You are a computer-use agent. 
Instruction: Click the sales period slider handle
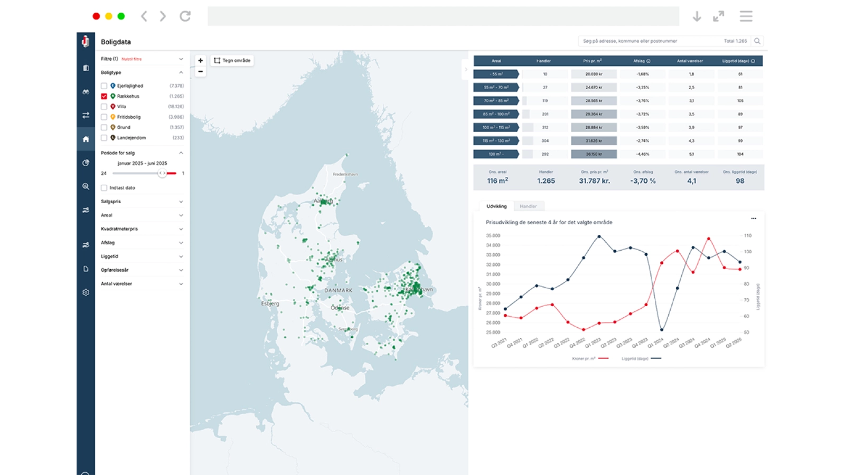[x=162, y=173]
